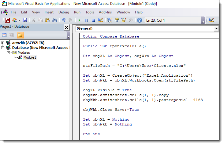Open Object Browser from the toolbar
This screenshot has width=224, height=145.
[124, 20]
